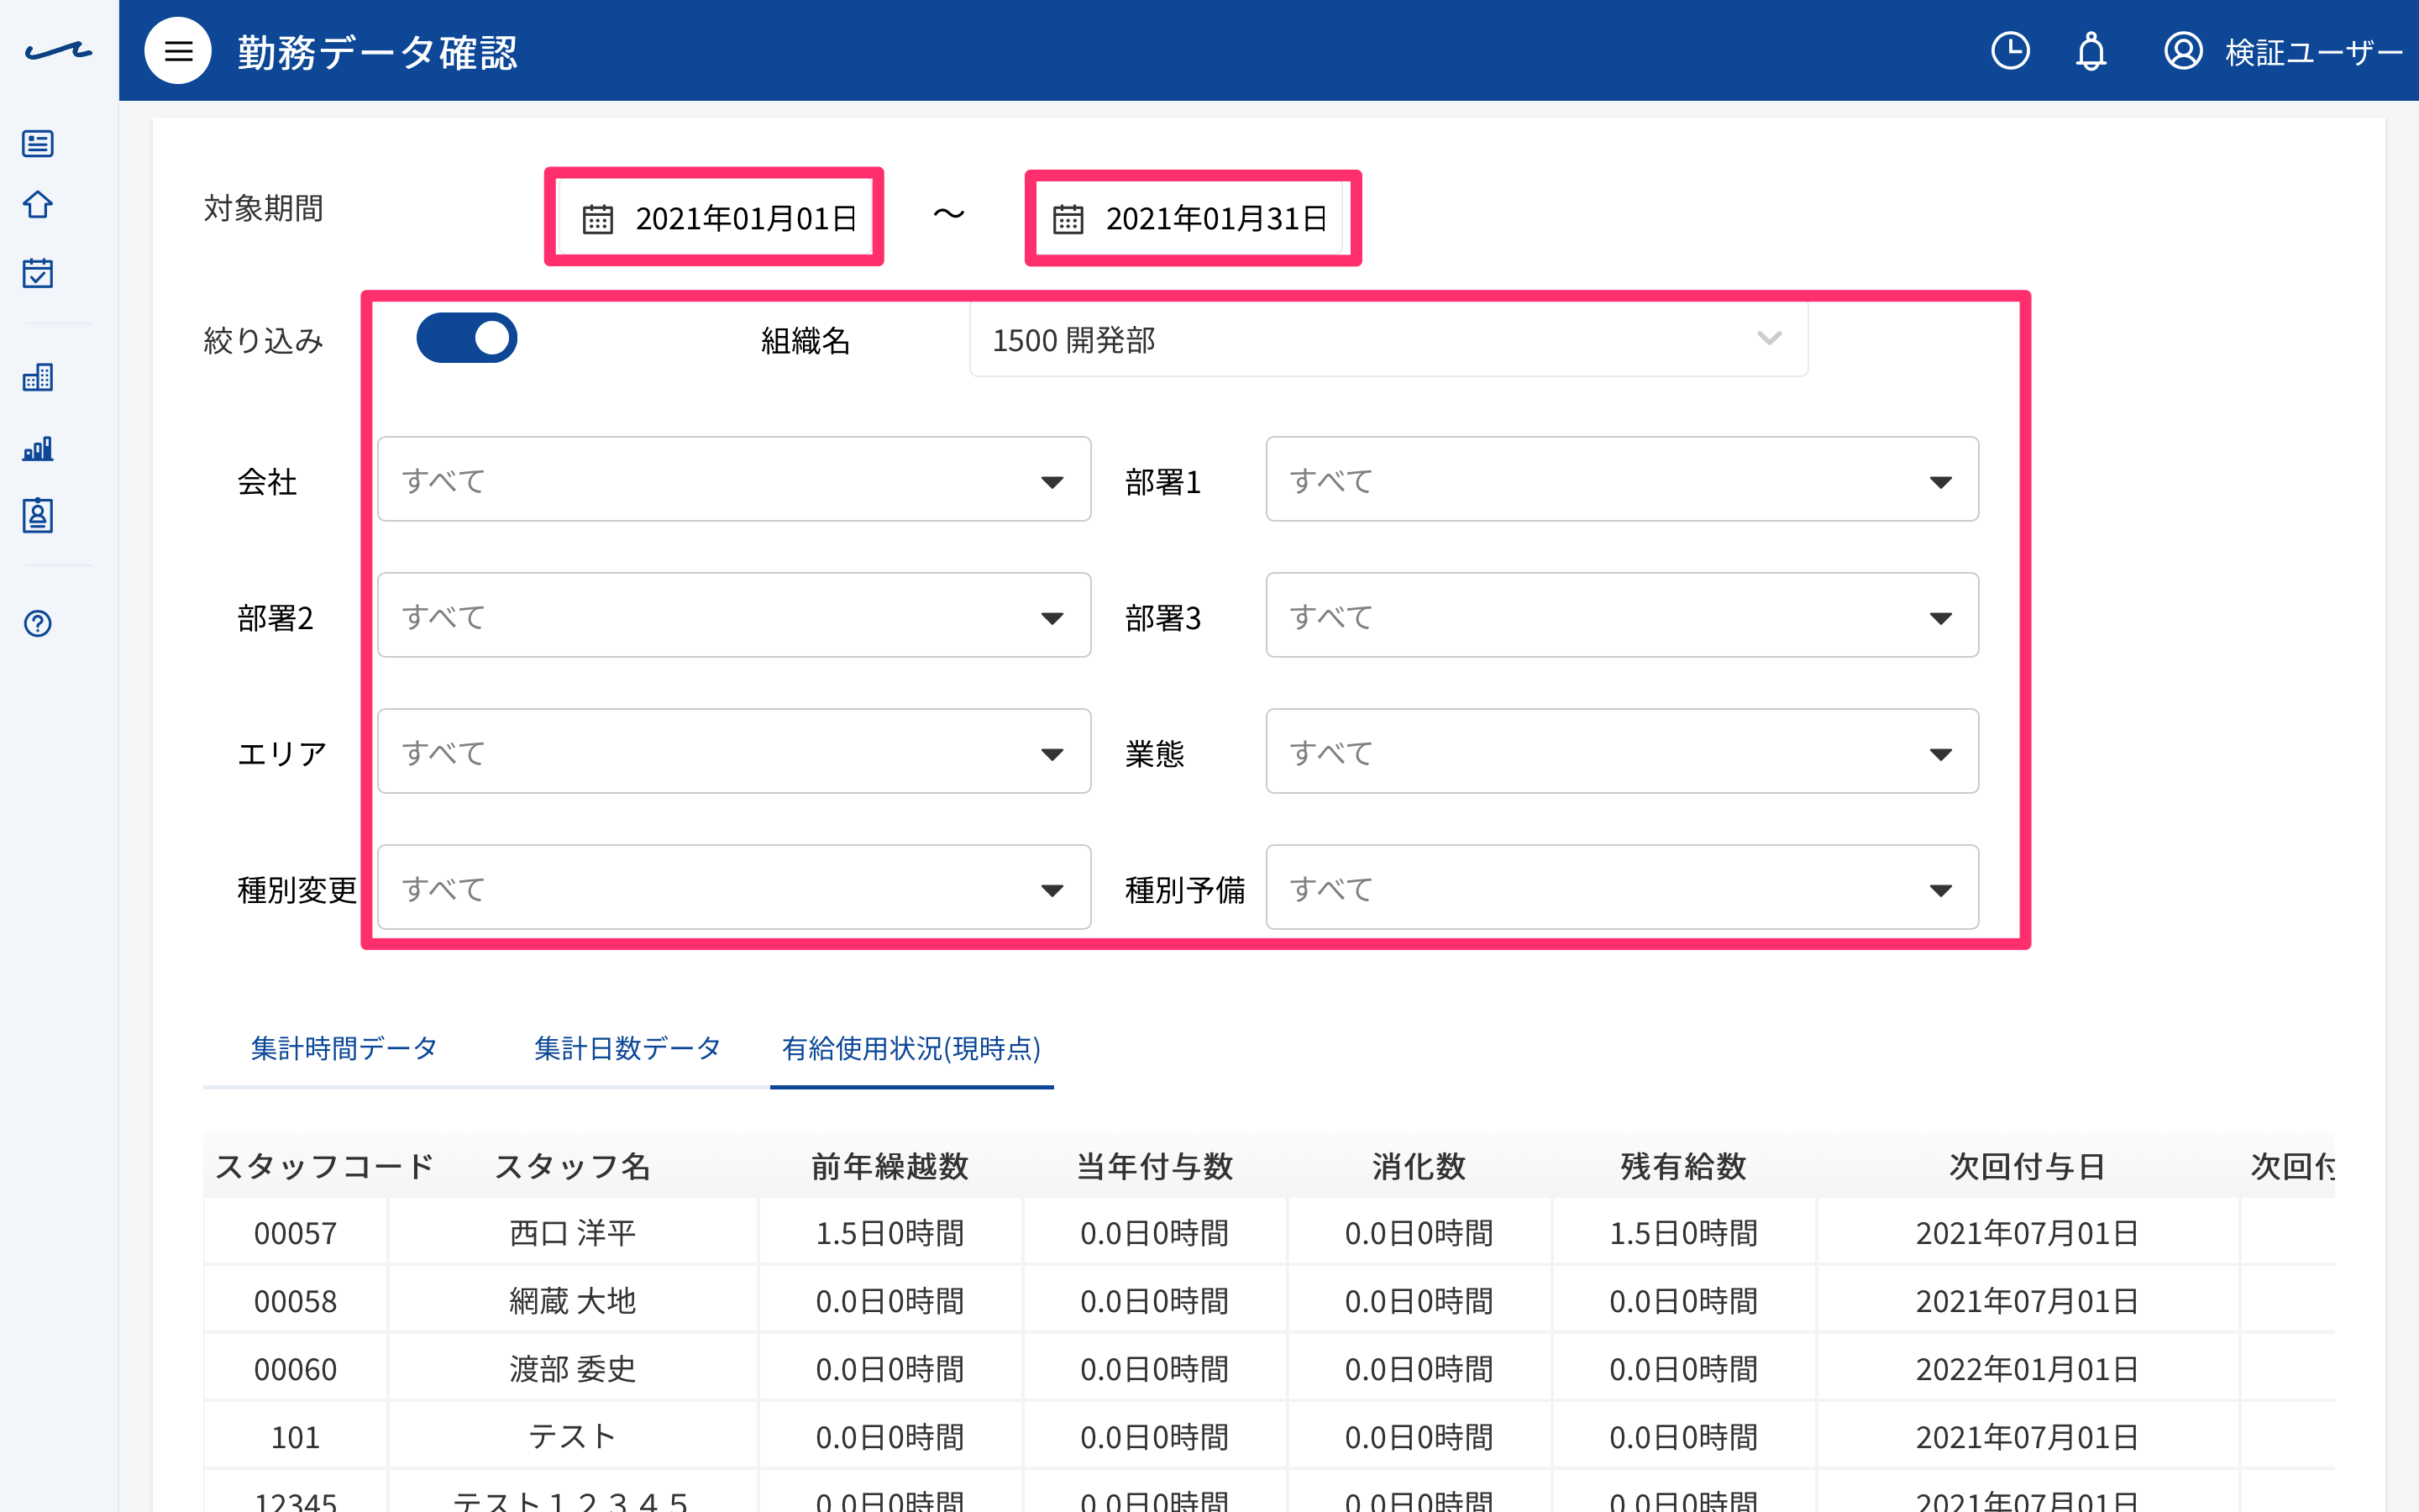Click the calendar icon beside 2021年01月31日
This screenshot has width=2419, height=1512.
1068,219
